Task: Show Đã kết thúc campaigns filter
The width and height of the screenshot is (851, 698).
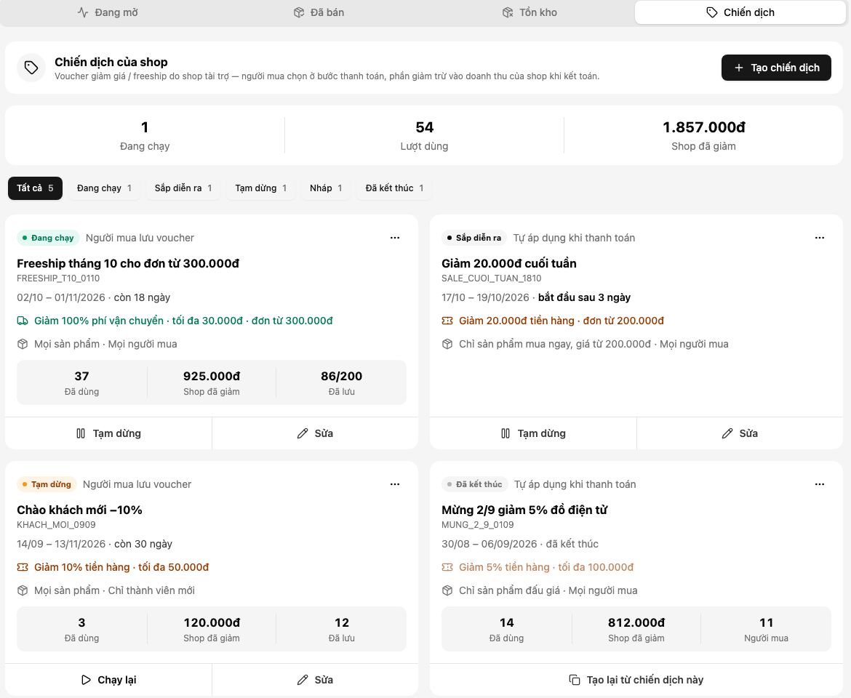Action: [x=394, y=188]
